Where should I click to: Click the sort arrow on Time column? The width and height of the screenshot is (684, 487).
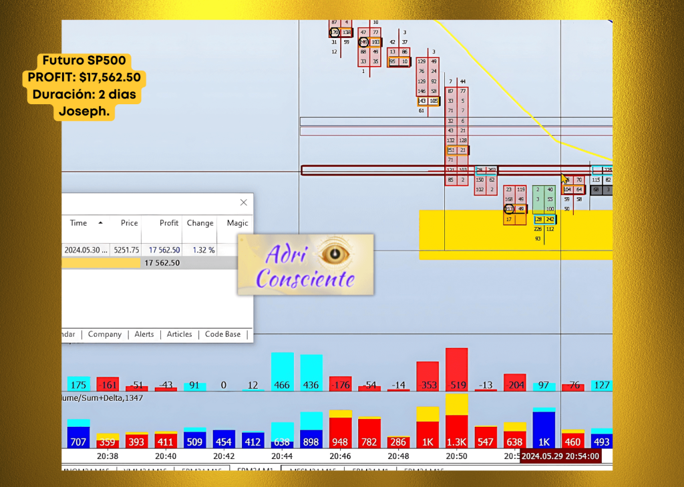[x=101, y=223]
